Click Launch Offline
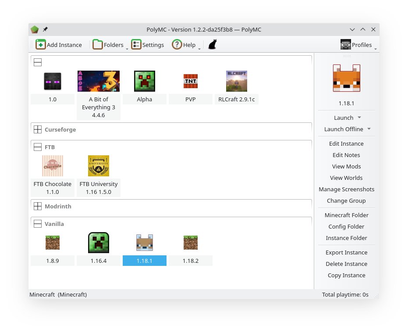 coord(344,129)
